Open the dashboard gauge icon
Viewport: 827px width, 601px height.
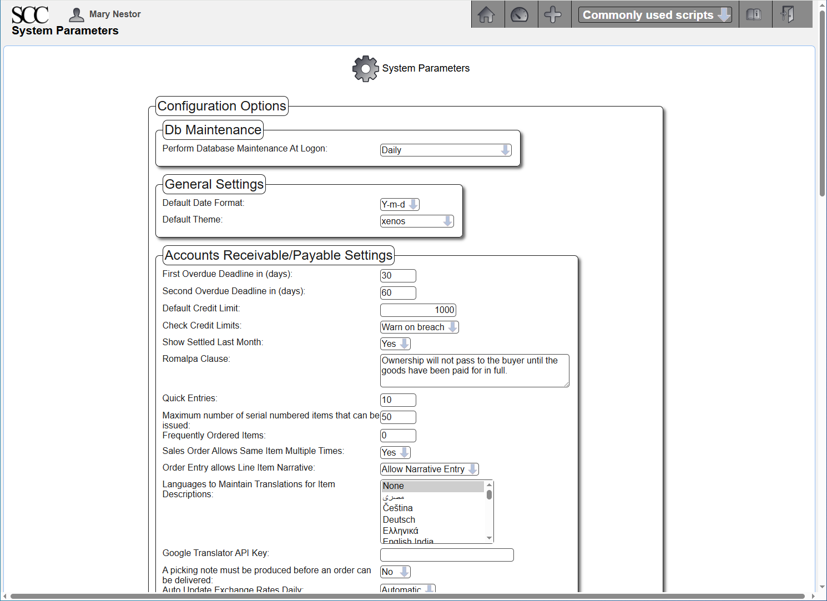520,14
